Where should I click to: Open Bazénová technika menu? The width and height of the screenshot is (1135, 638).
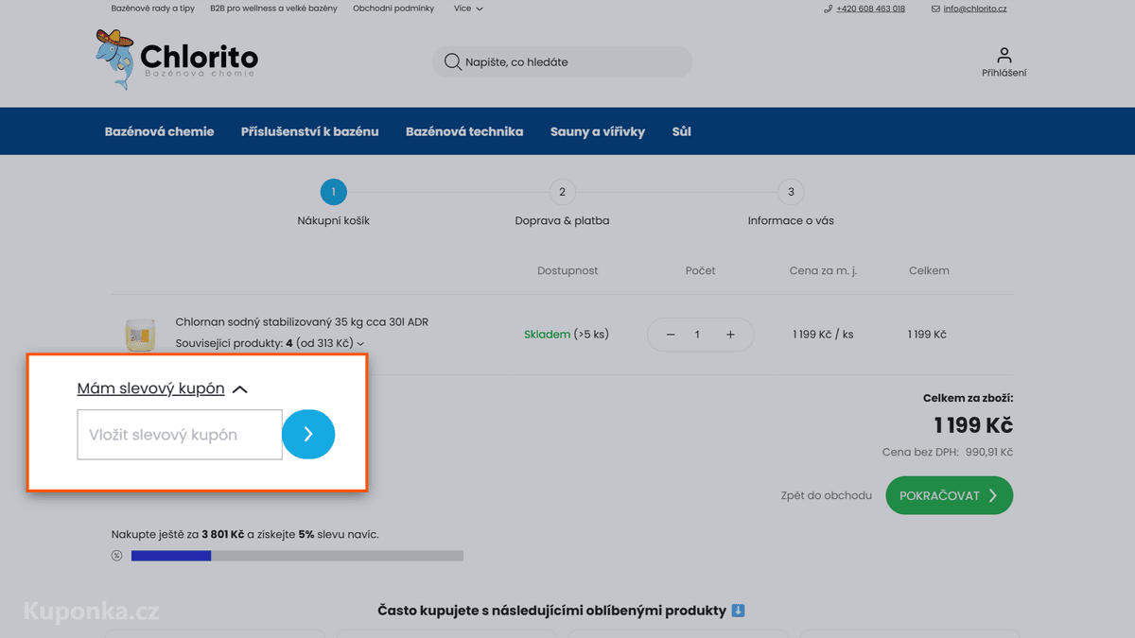pos(464,131)
